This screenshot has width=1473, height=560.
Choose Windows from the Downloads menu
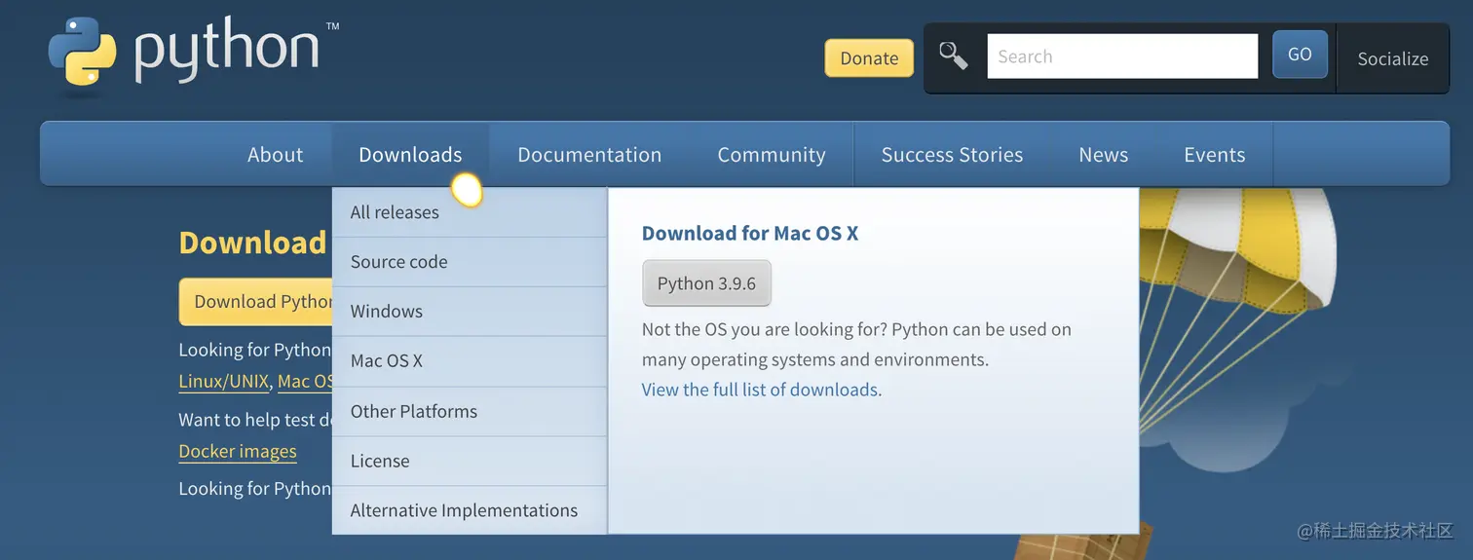387,312
